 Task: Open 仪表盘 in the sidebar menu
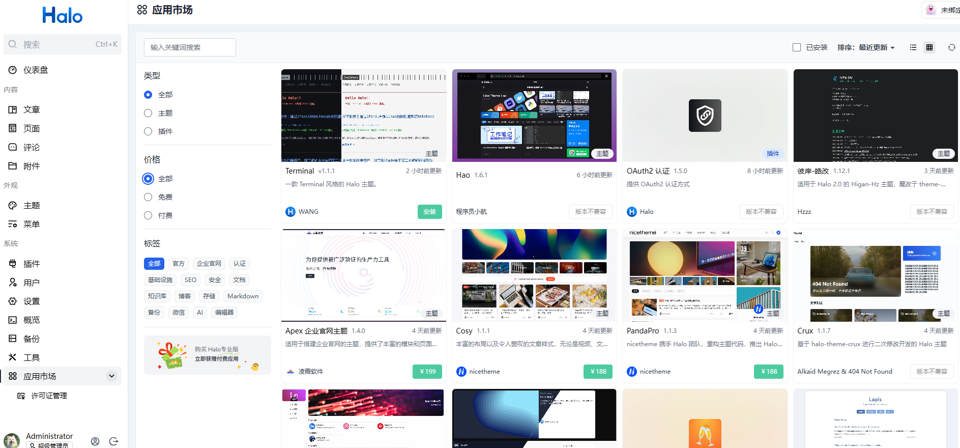63,70
